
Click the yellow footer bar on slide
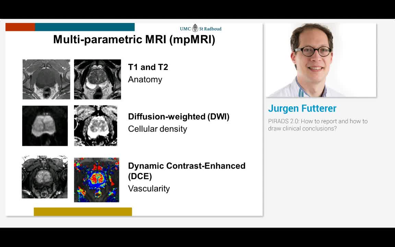(83, 212)
